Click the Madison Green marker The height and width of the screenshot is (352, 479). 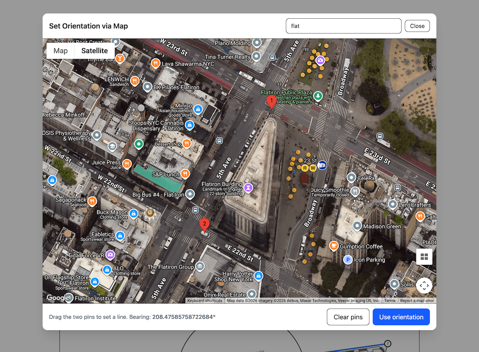(x=357, y=226)
